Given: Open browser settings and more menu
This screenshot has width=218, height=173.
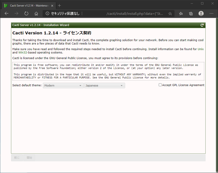Looking at the screenshot, I should pos(211,13).
